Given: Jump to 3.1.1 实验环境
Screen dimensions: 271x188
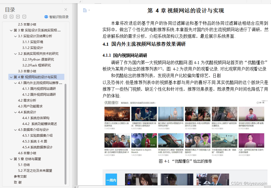Looking at the screenshot, I should [33, 42].
